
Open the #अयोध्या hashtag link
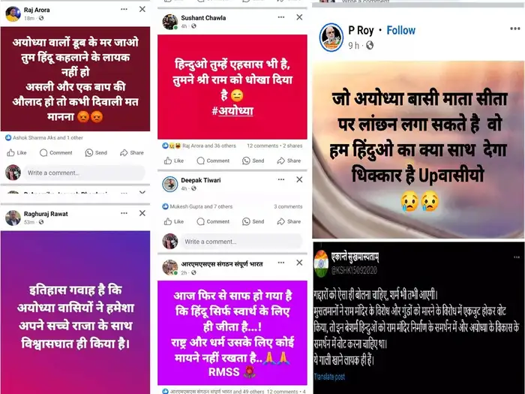tap(232, 111)
